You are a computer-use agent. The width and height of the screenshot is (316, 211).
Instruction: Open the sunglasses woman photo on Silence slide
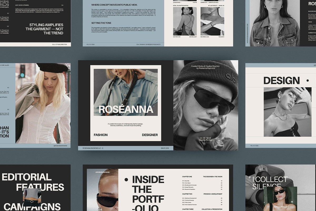[x=280, y=199]
